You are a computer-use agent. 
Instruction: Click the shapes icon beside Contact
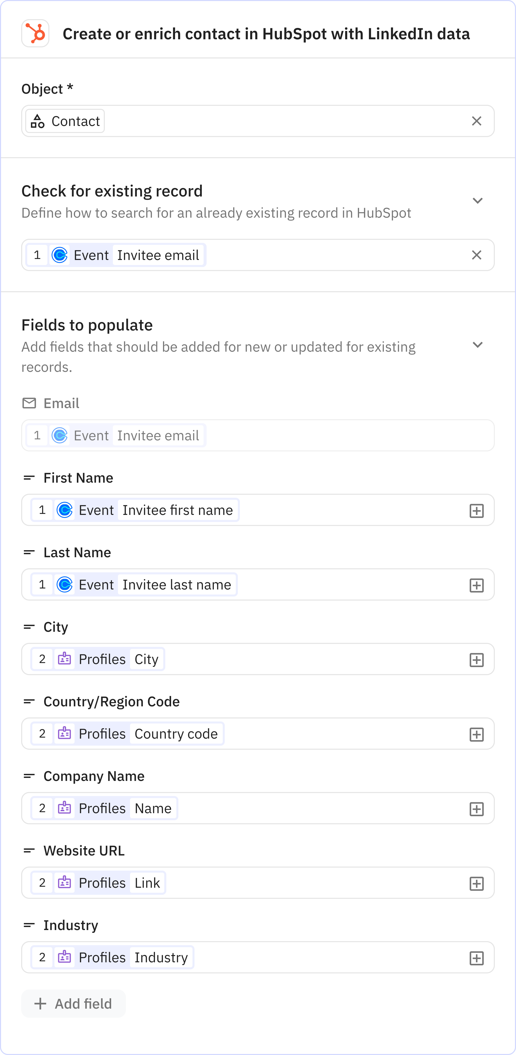(38, 121)
